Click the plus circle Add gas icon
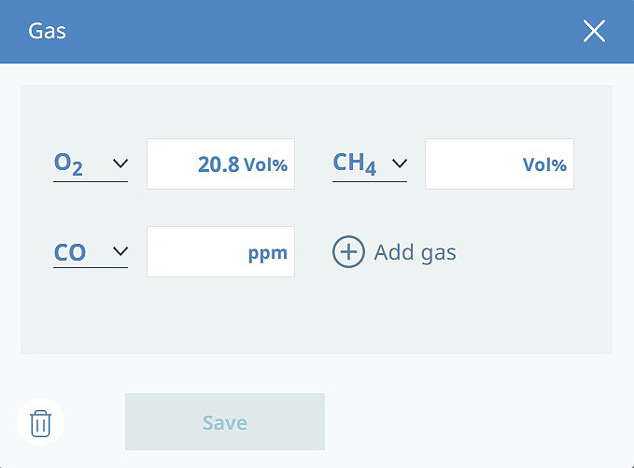The height and width of the screenshot is (468, 634). click(x=348, y=251)
